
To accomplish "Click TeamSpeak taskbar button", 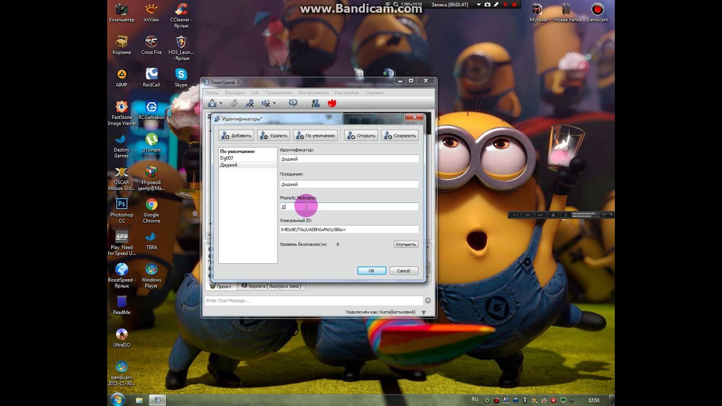I will pos(157,400).
